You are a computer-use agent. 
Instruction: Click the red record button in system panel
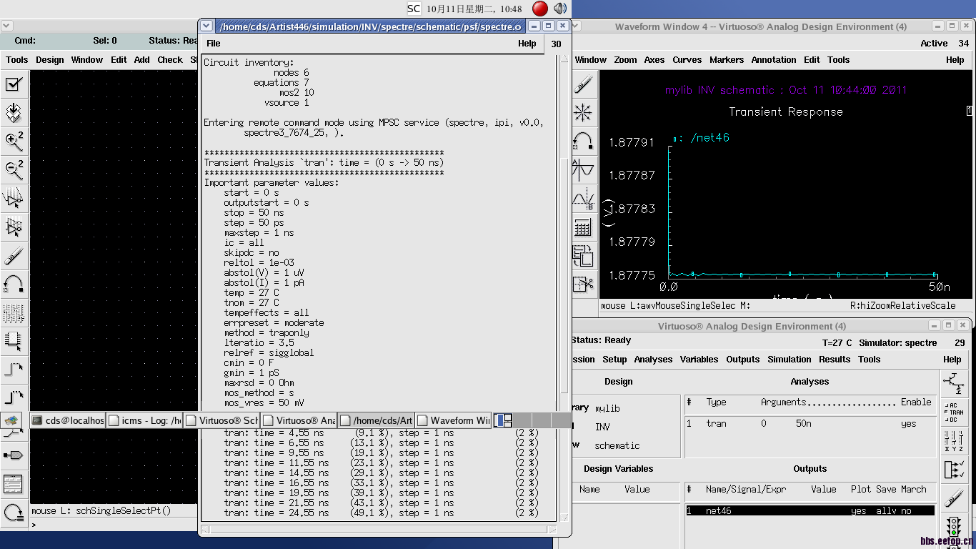(x=540, y=9)
